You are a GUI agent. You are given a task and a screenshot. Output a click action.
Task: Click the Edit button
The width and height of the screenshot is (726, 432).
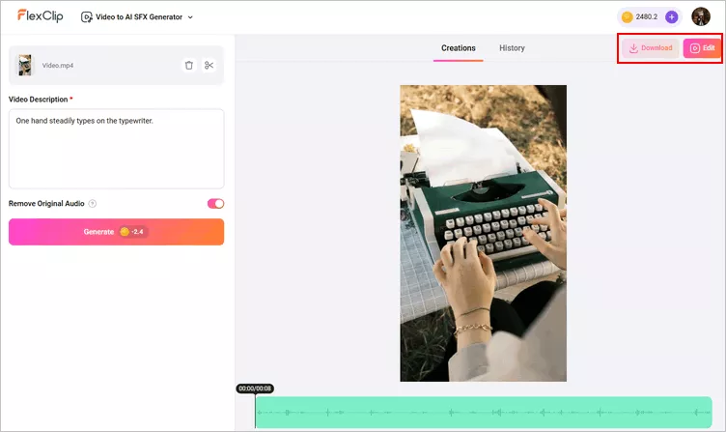[702, 48]
